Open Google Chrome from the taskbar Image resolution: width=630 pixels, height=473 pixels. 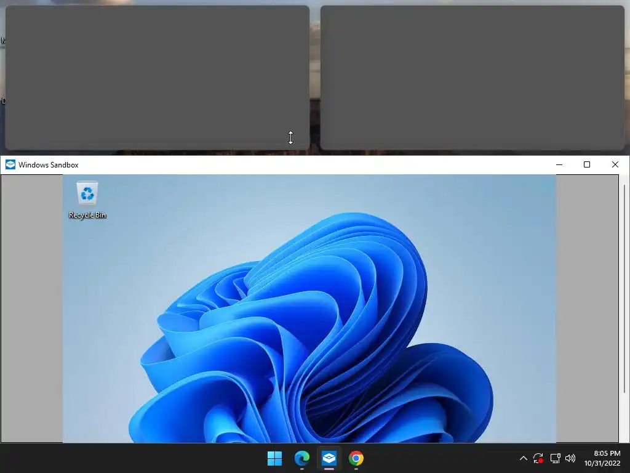click(356, 458)
